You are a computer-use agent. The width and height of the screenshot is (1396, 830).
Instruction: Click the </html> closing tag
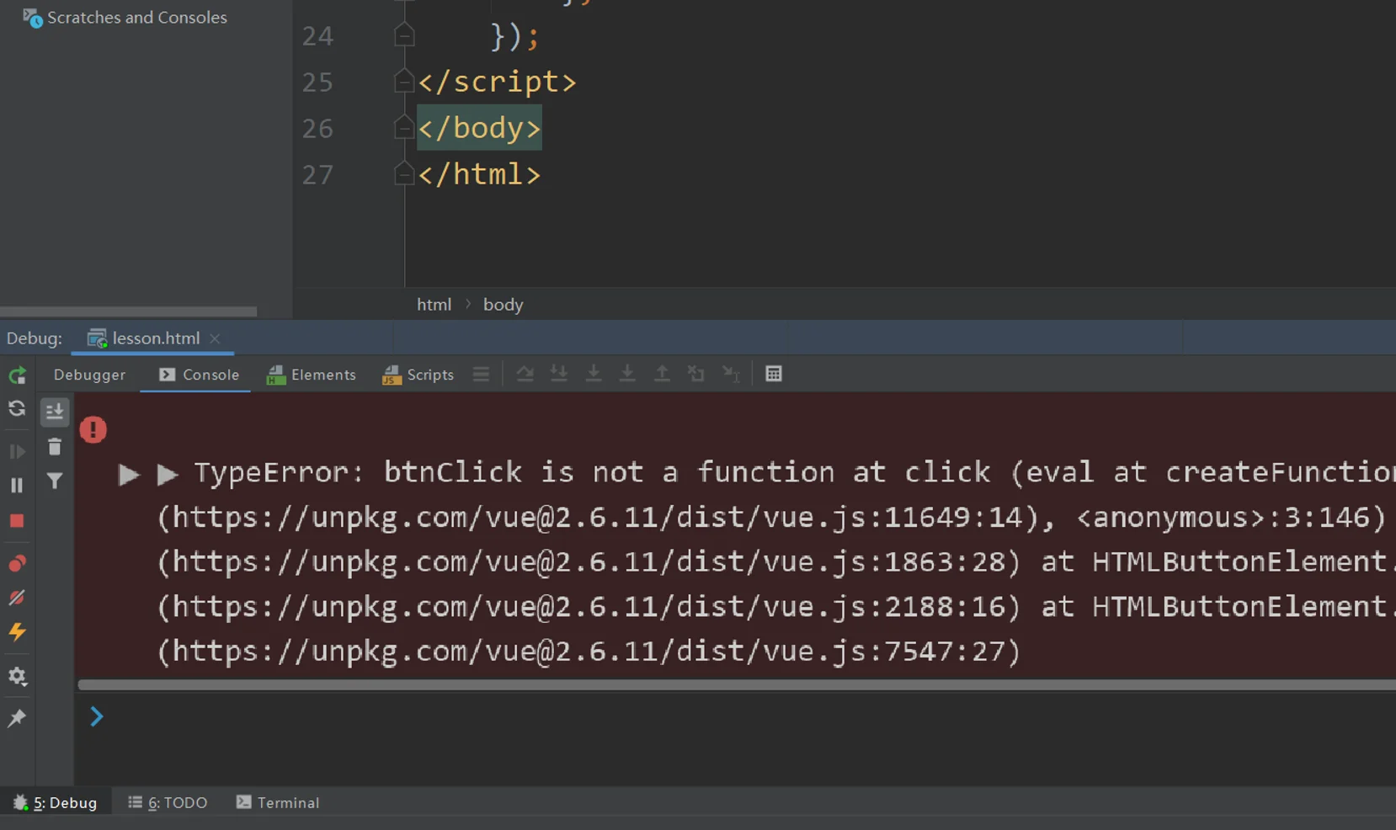479,174
